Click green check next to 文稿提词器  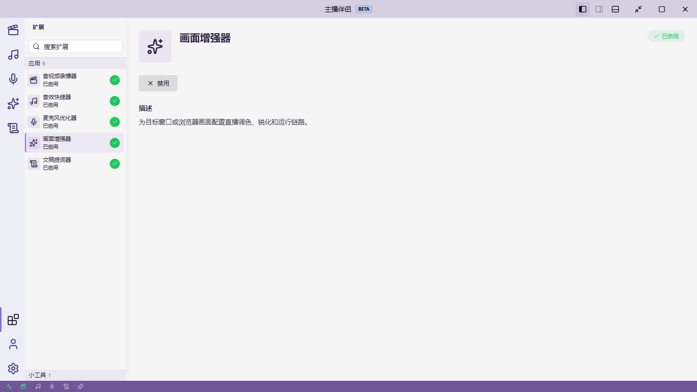pos(115,164)
